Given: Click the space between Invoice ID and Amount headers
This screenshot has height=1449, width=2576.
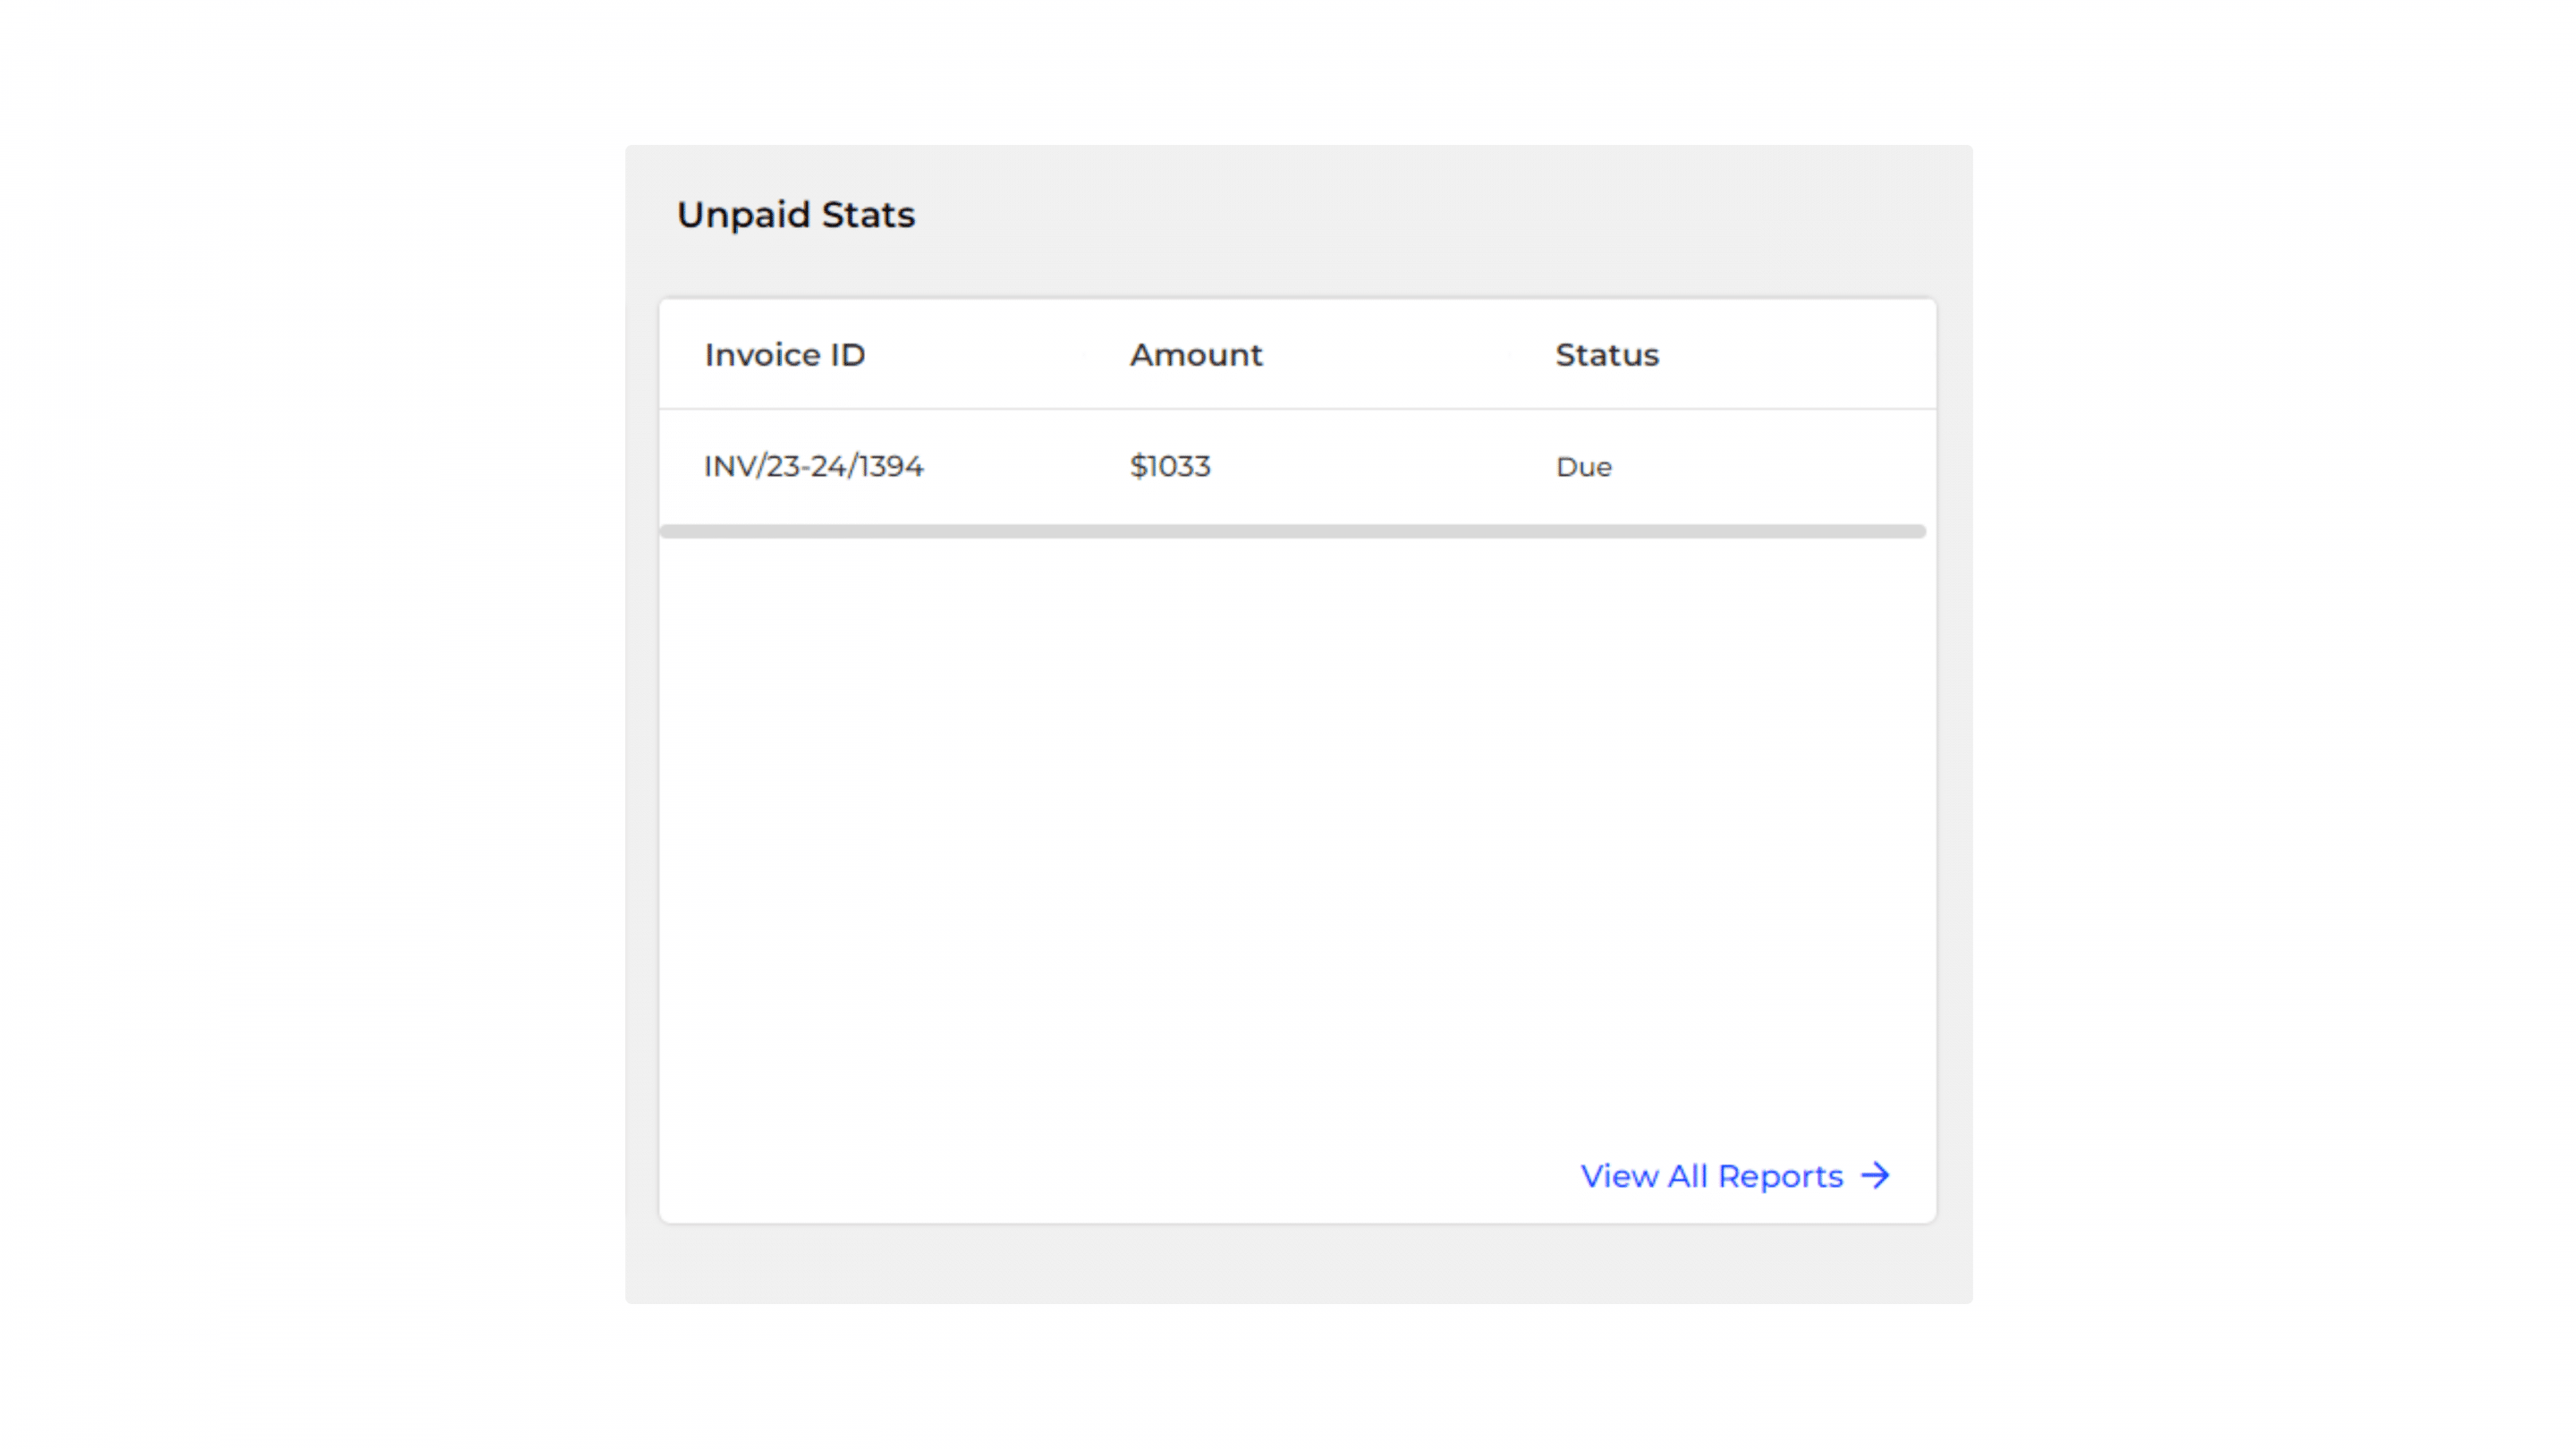Looking at the screenshot, I should coord(997,355).
